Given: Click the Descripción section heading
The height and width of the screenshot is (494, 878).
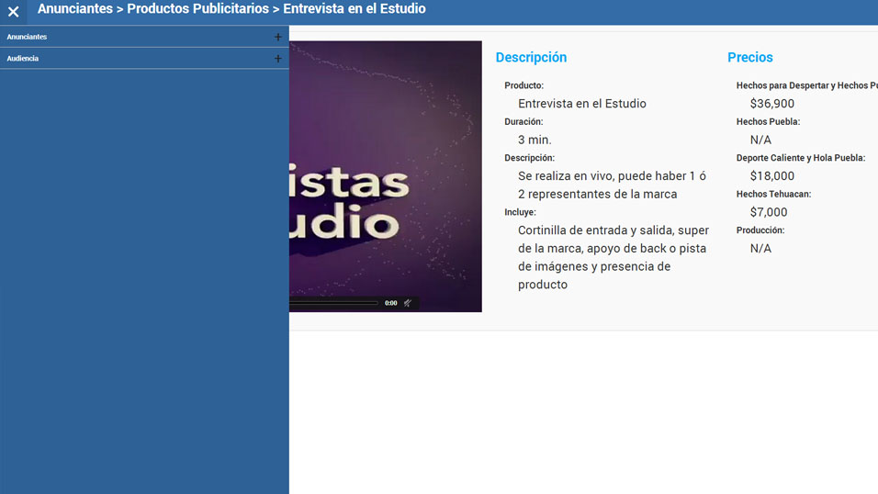Looking at the screenshot, I should [x=531, y=57].
